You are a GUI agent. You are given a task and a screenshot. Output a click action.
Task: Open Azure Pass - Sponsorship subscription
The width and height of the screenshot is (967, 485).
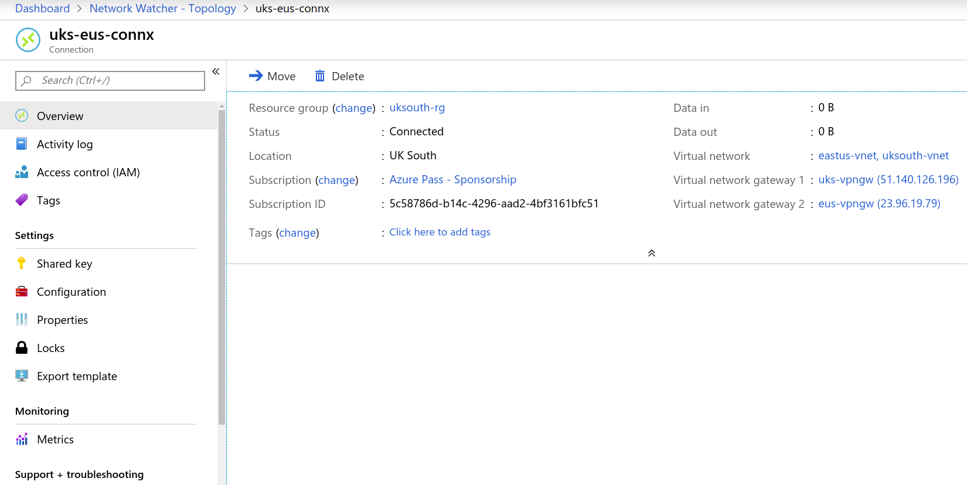click(x=453, y=180)
